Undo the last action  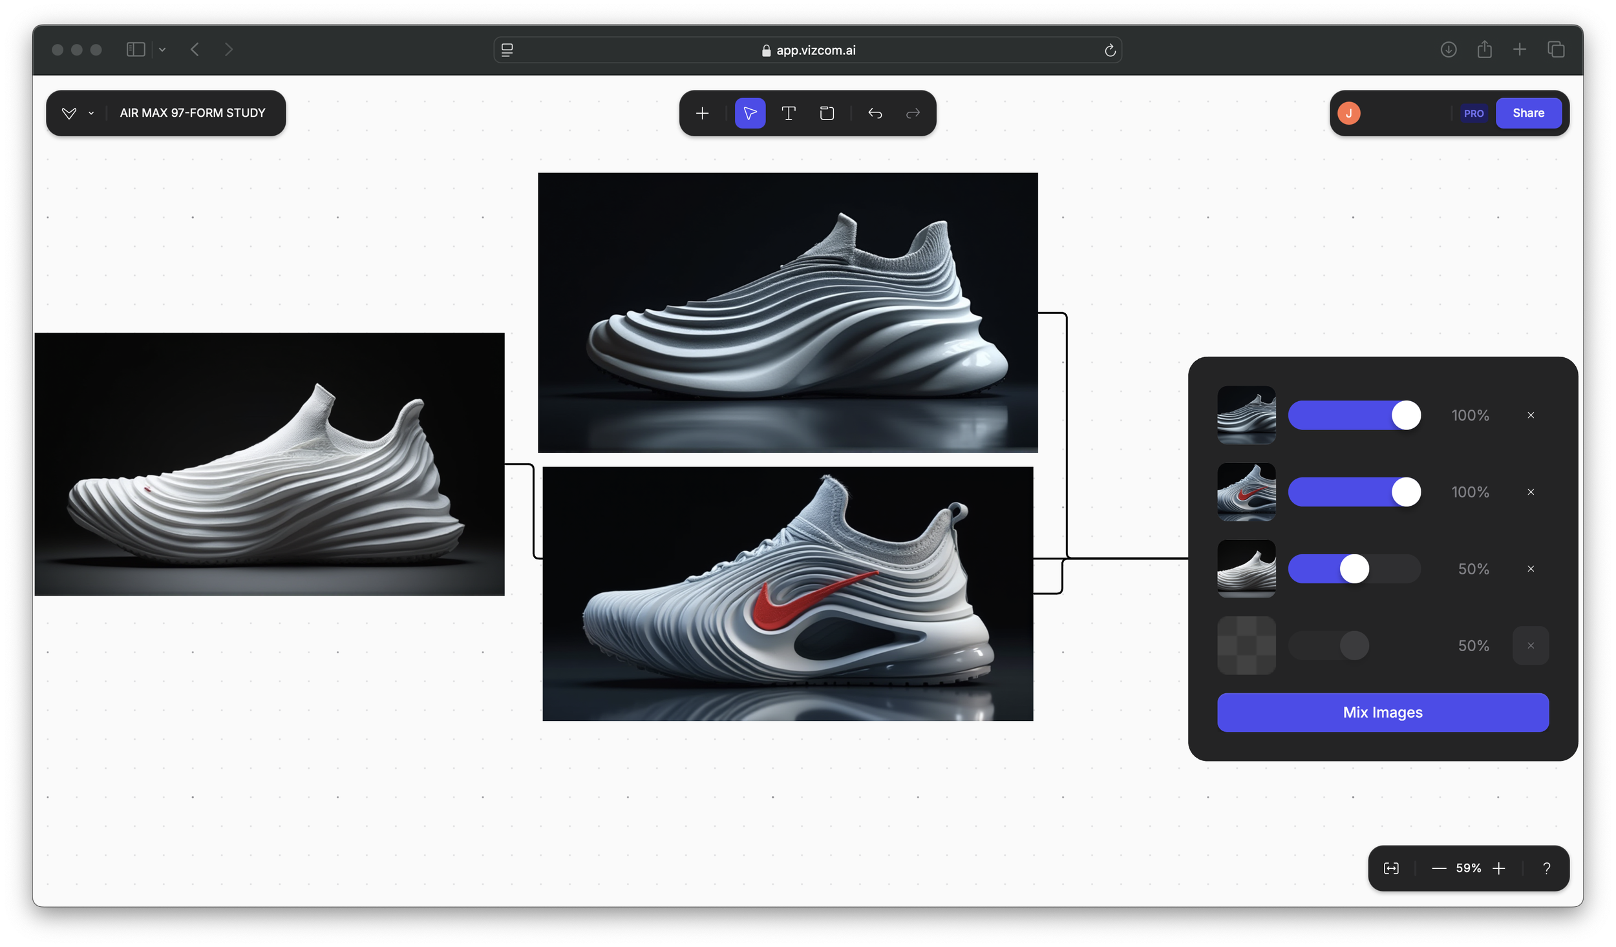tap(875, 114)
